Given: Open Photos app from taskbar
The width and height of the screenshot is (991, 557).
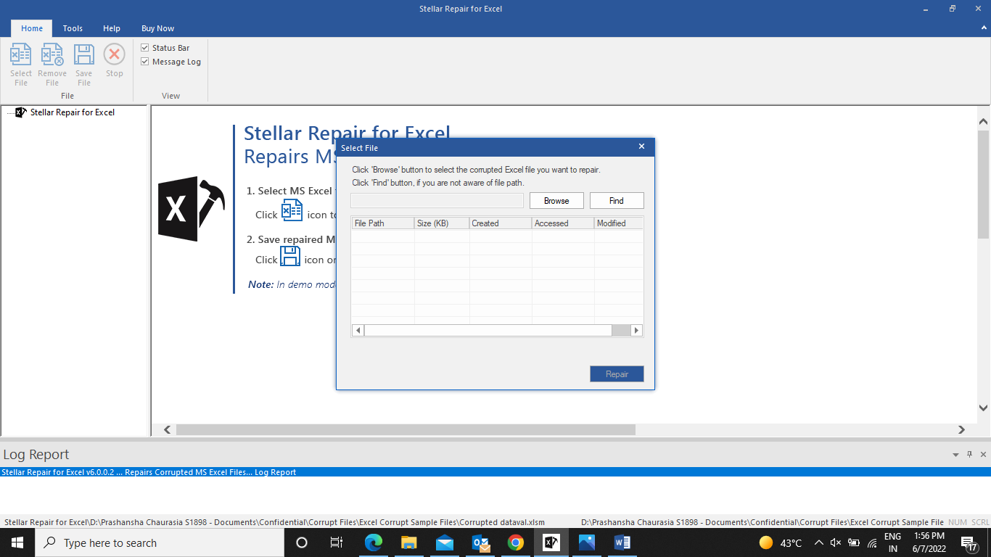Looking at the screenshot, I should coord(586,542).
